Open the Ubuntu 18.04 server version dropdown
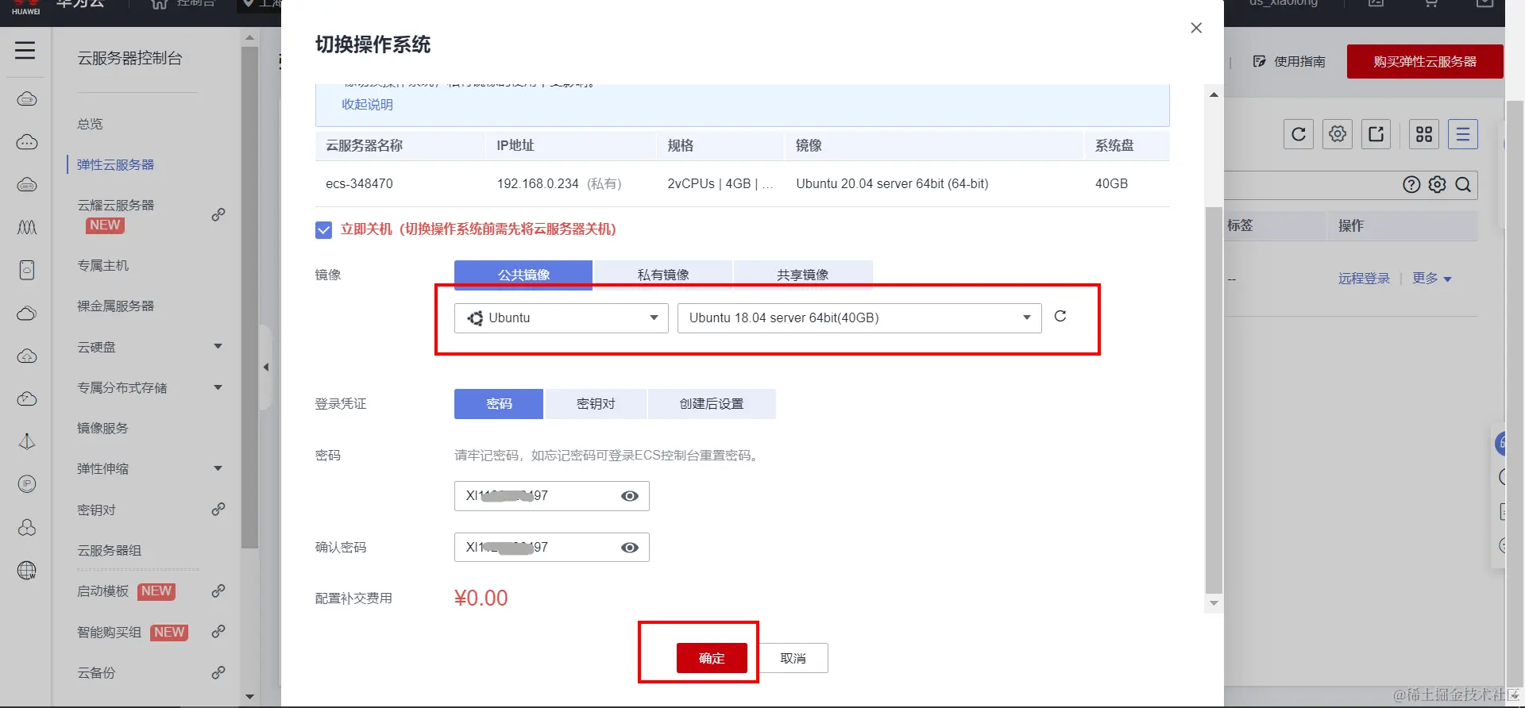Viewport: 1525px width, 708px height. tap(859, 318)
